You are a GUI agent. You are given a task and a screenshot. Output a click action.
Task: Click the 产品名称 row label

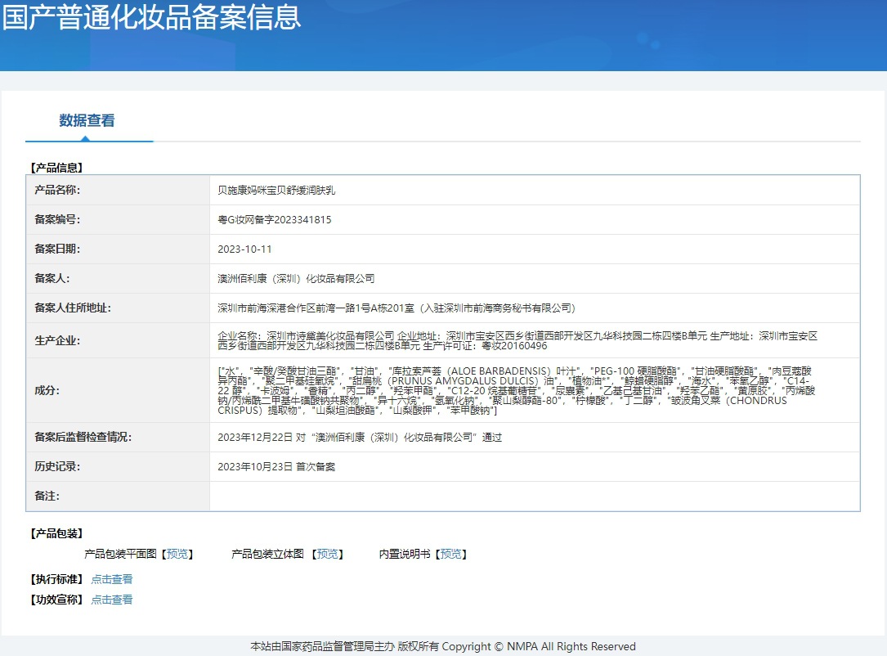click(x=57, y=191)
